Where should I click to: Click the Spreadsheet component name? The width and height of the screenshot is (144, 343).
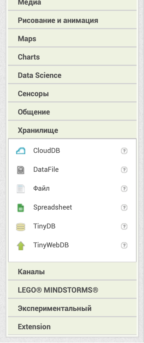52,207
